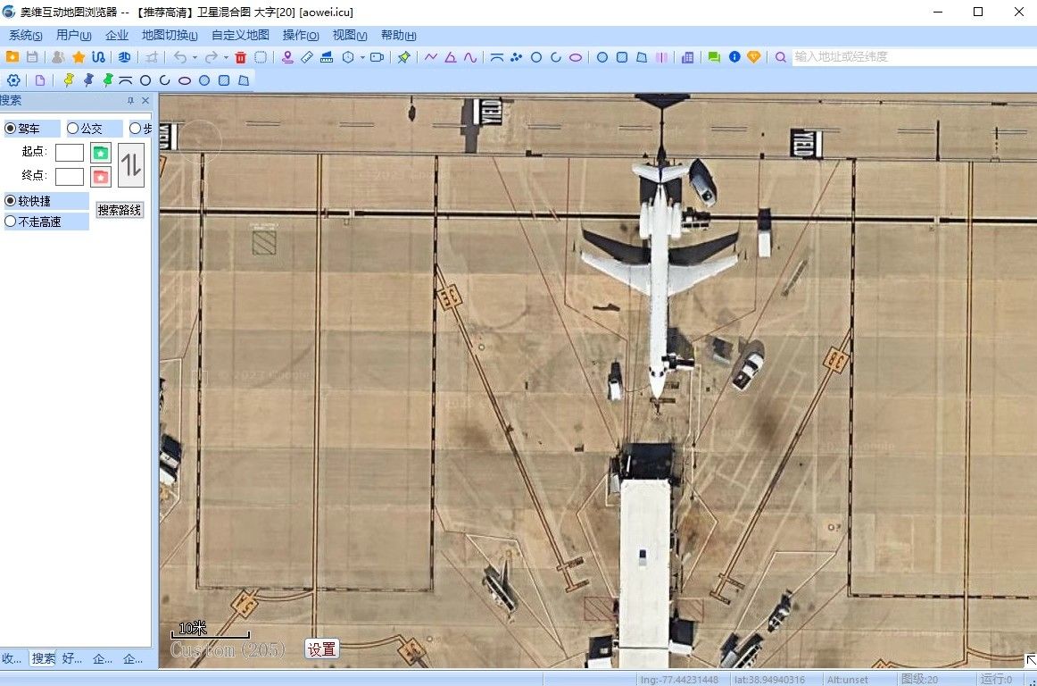This screenshot has width=1037, height=686.
Task: Click the blue info circle icon
Action: pyautogui.click(x=734, y=57)
